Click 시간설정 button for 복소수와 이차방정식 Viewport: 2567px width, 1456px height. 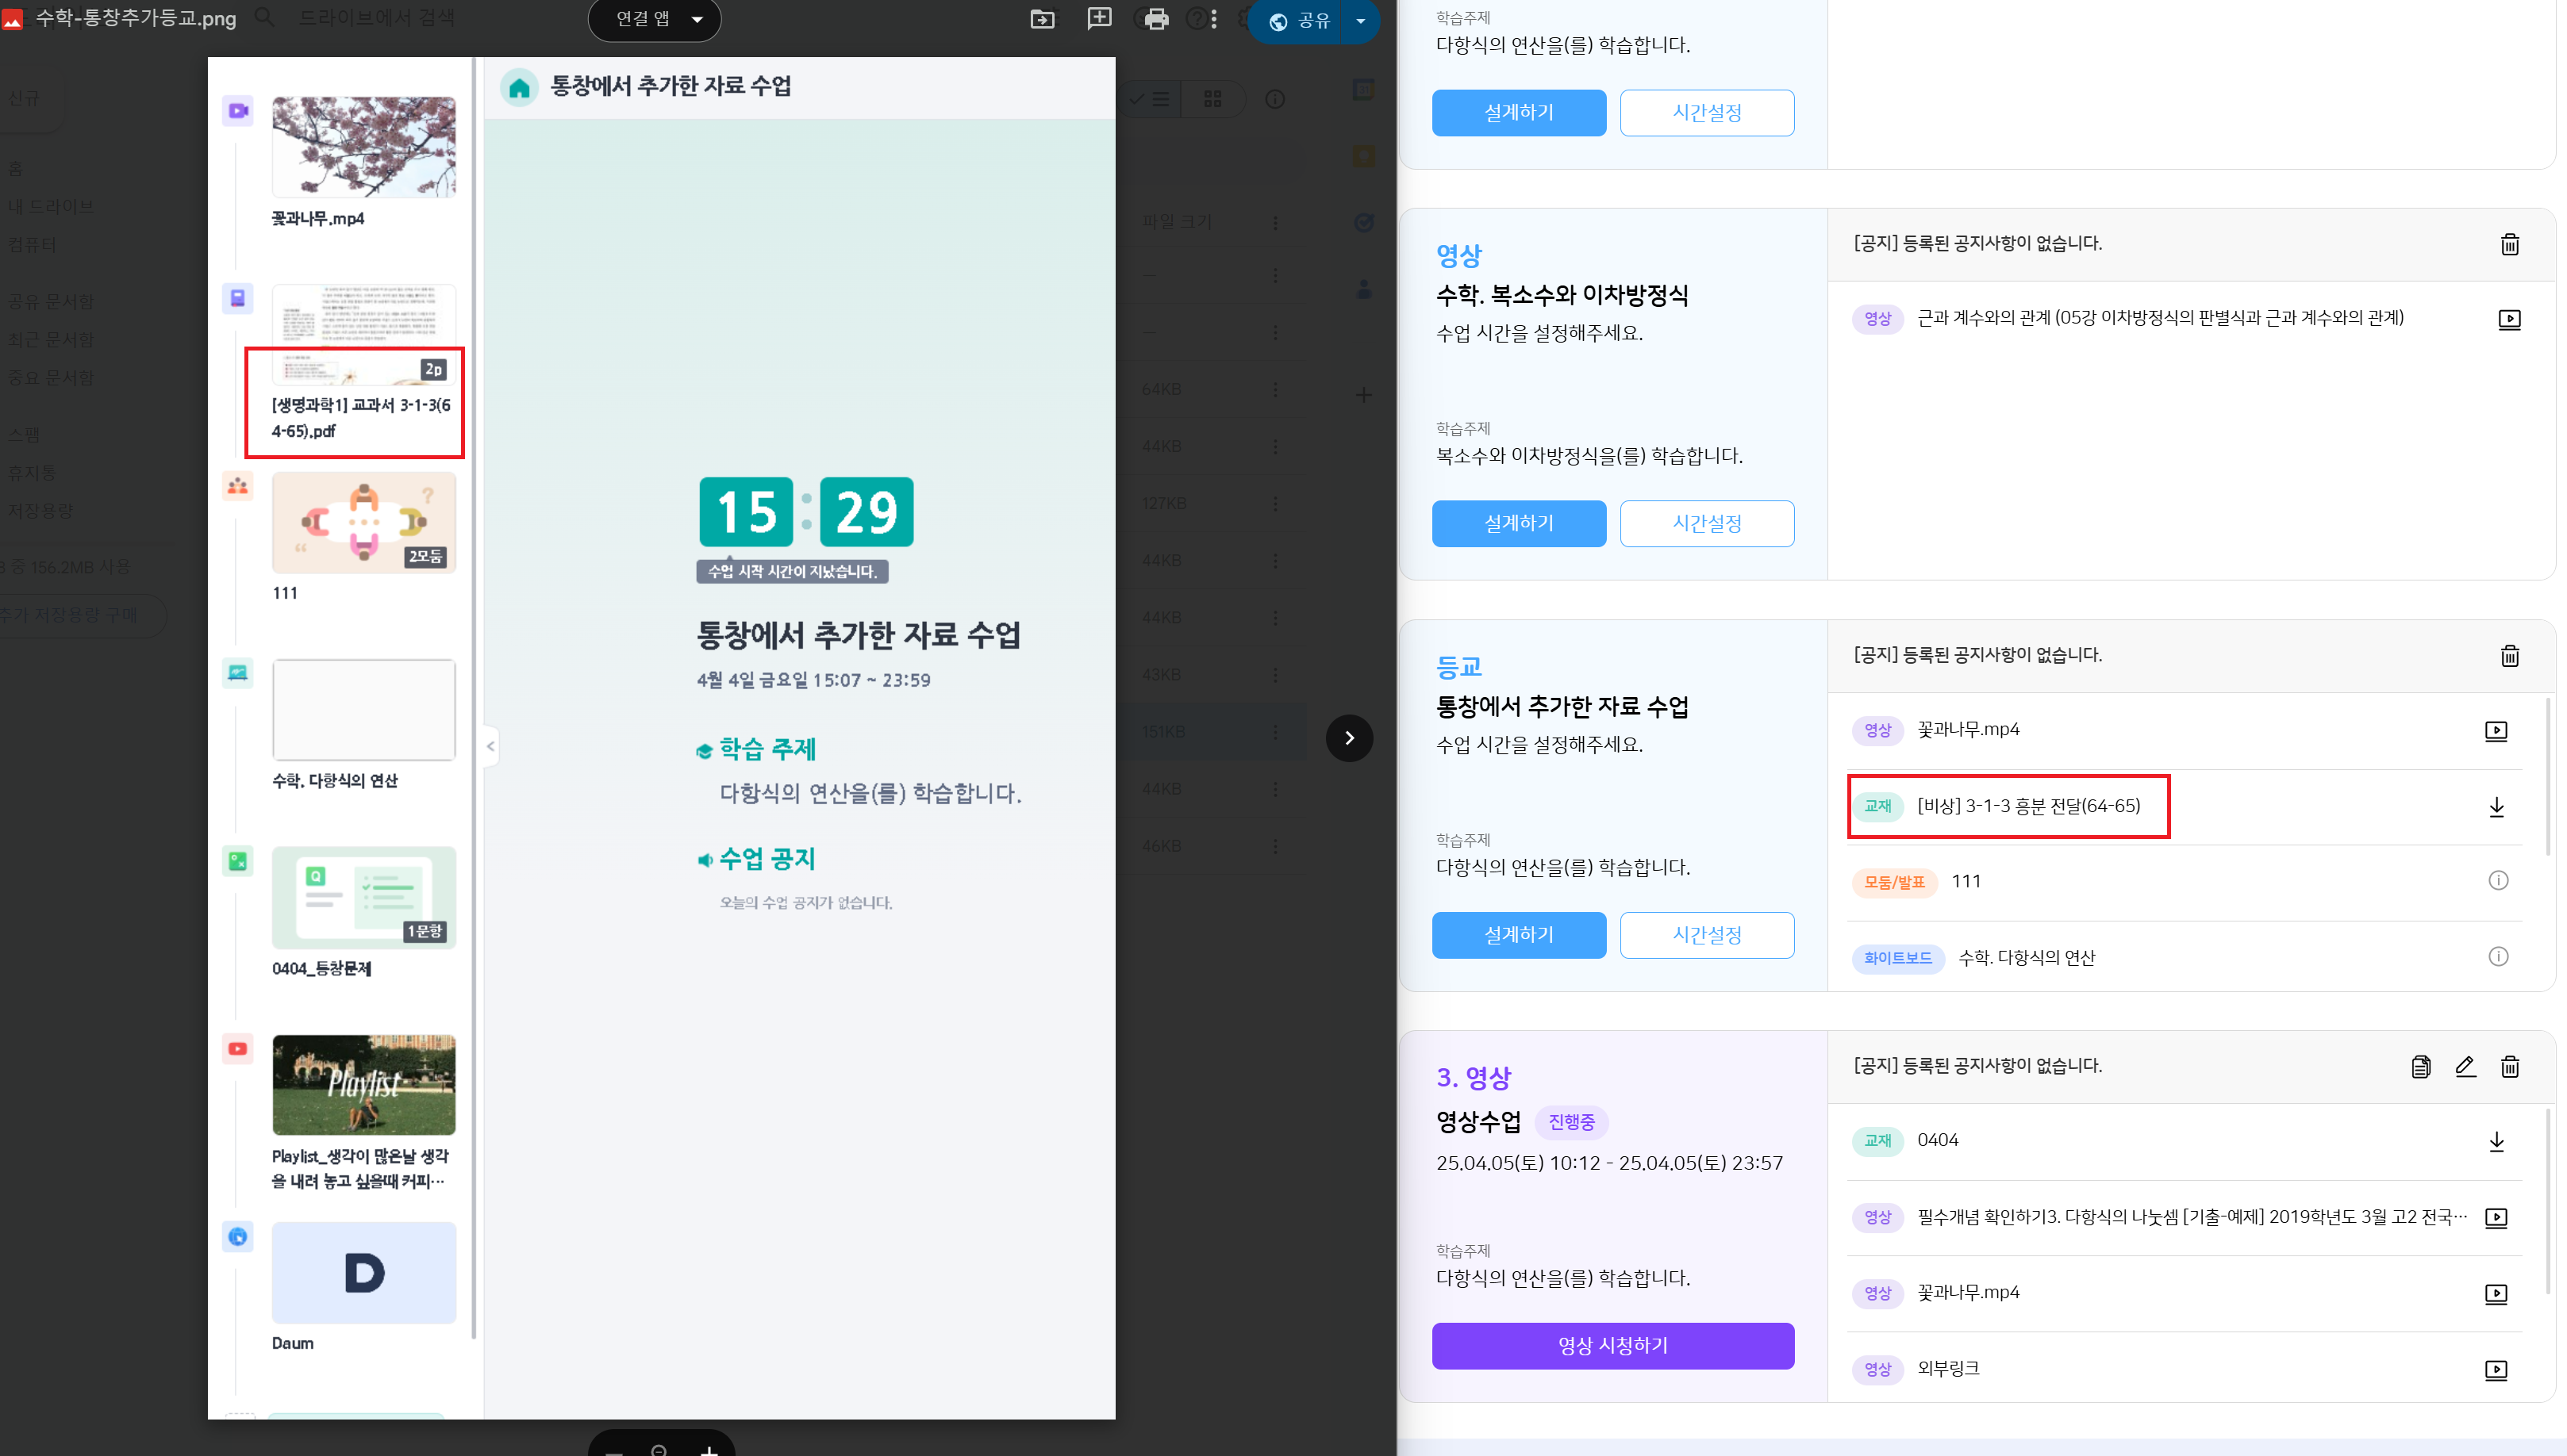tap(1706, 523)
